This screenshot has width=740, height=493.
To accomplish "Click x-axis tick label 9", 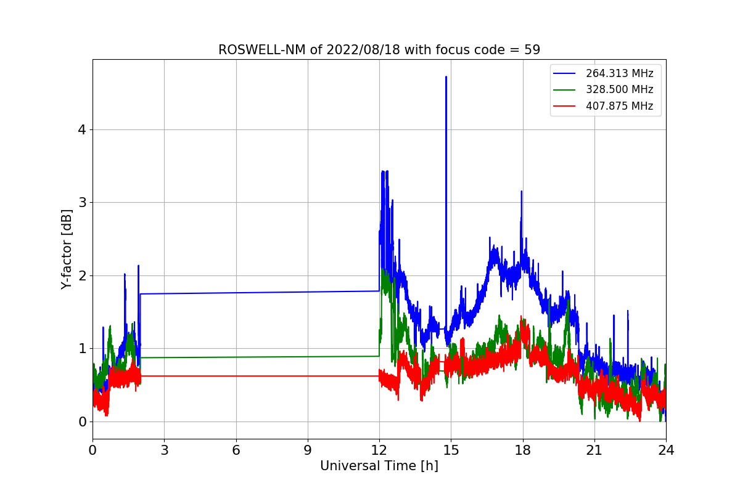I will [x=308, y=450].
